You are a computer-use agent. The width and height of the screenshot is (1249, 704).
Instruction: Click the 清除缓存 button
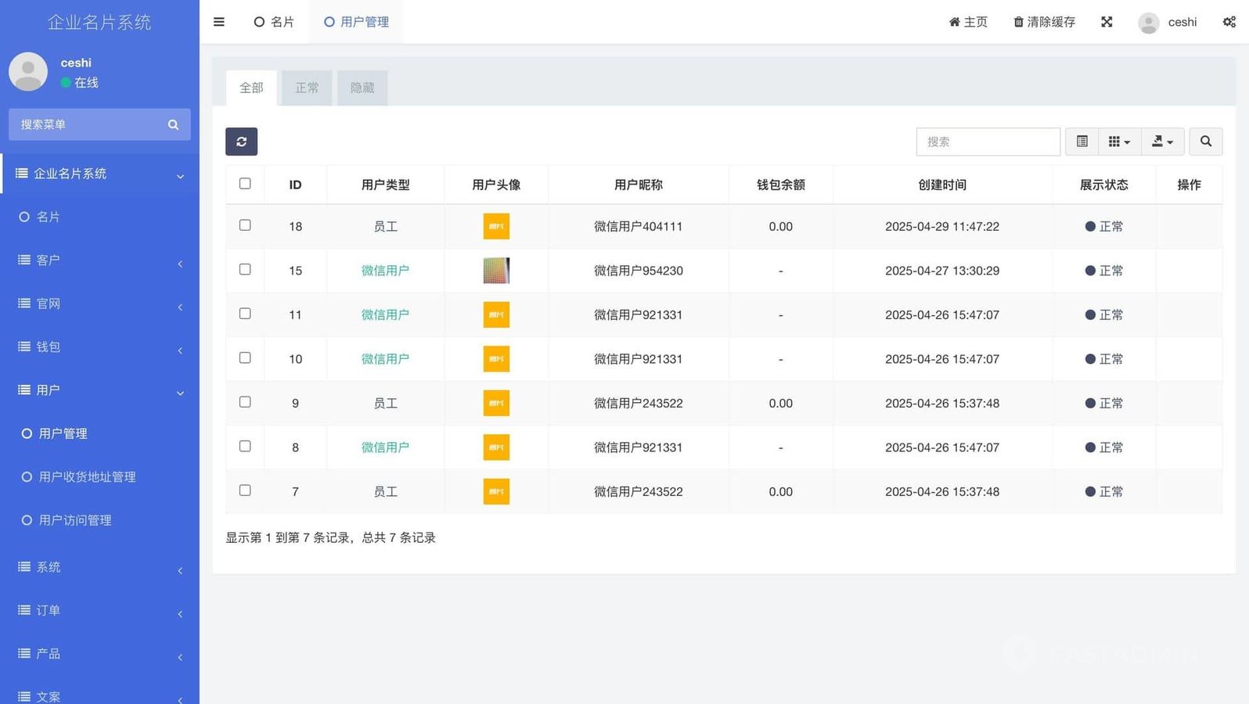(x=1044, y=22)
